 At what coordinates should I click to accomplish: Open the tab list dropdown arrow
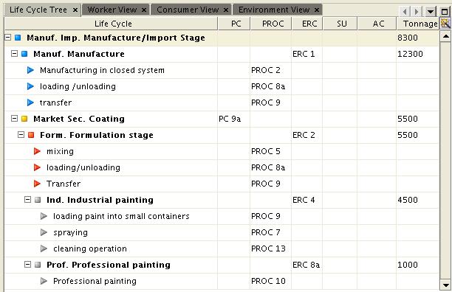pos(430,12)
